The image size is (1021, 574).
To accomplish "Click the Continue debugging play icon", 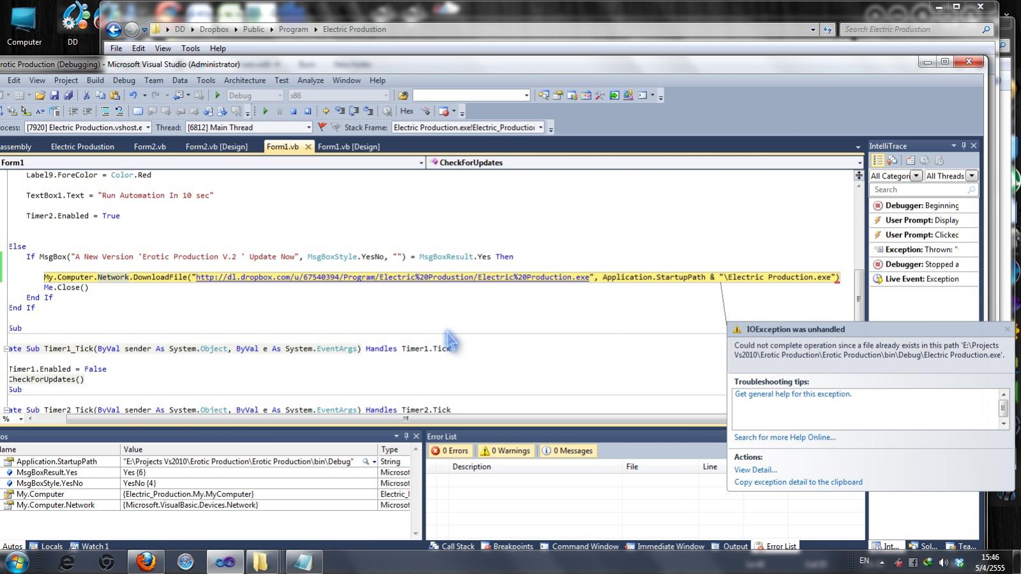I will pos(265,111).
